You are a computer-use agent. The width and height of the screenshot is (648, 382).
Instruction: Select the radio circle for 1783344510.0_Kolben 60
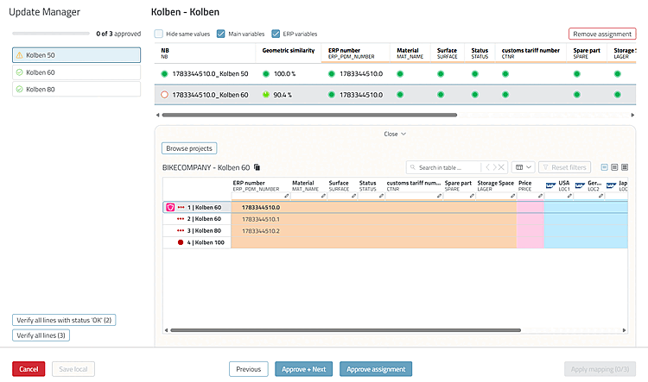tap(164, 95)
